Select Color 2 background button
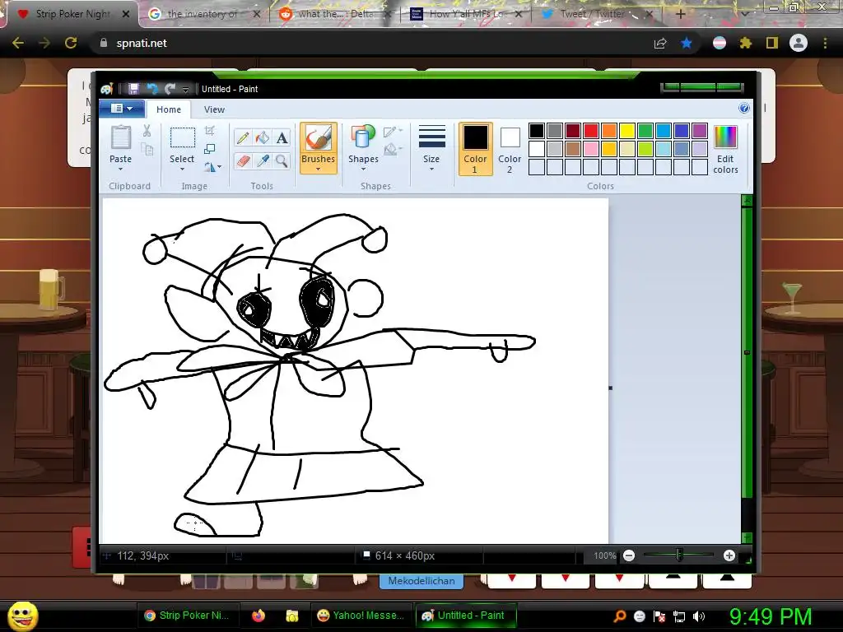 click(x=510, y=149)
